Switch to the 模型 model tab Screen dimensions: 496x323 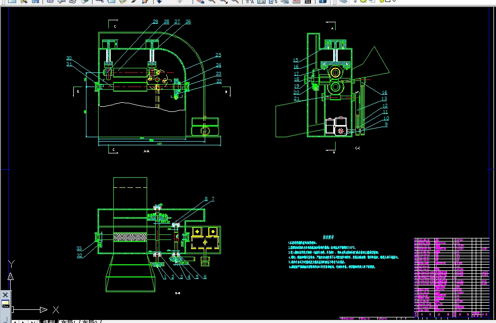point(49,321)
